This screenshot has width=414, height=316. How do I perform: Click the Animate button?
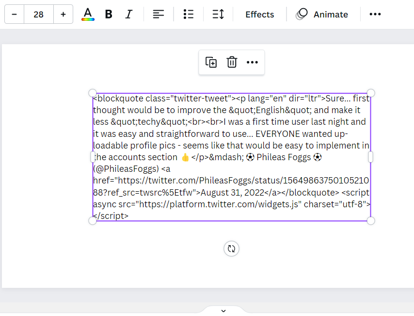tap(322, 15)
